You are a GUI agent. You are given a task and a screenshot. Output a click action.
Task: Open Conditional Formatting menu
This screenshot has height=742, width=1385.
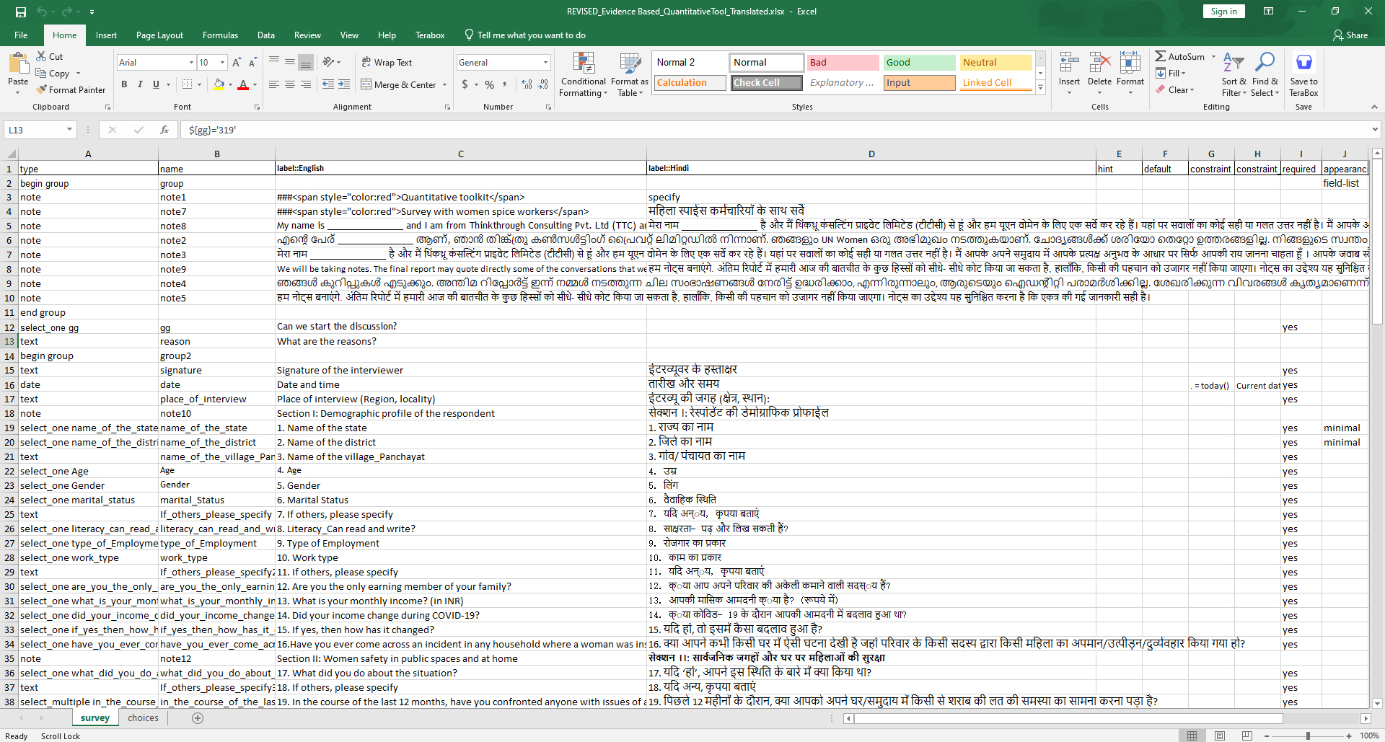point(584,74)
